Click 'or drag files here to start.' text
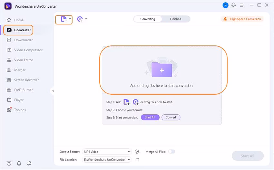The height and width of the screenshot is (170, 274). coord(157,102)
